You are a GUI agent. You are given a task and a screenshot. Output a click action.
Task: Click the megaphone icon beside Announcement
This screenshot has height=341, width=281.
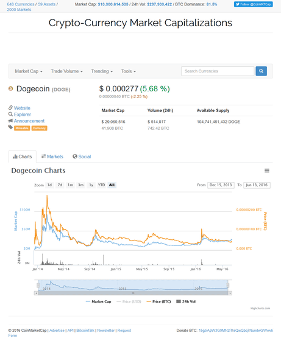point(10,121)
